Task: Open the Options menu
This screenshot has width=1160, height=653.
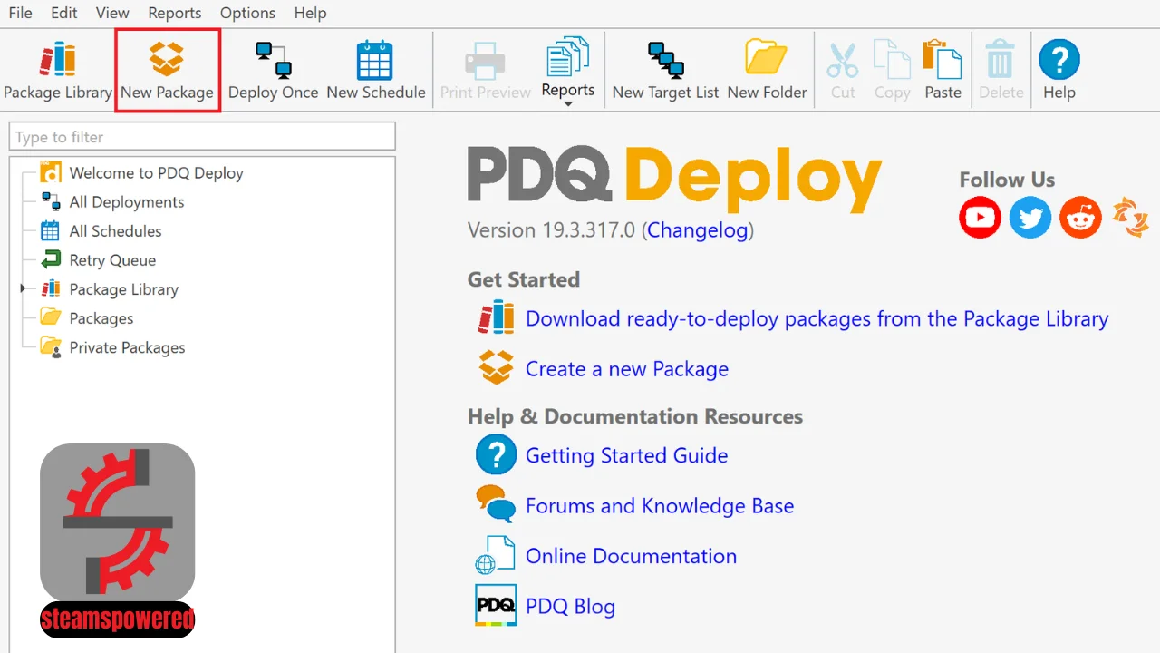Action: pyautogui.click(x=247, y=13)
